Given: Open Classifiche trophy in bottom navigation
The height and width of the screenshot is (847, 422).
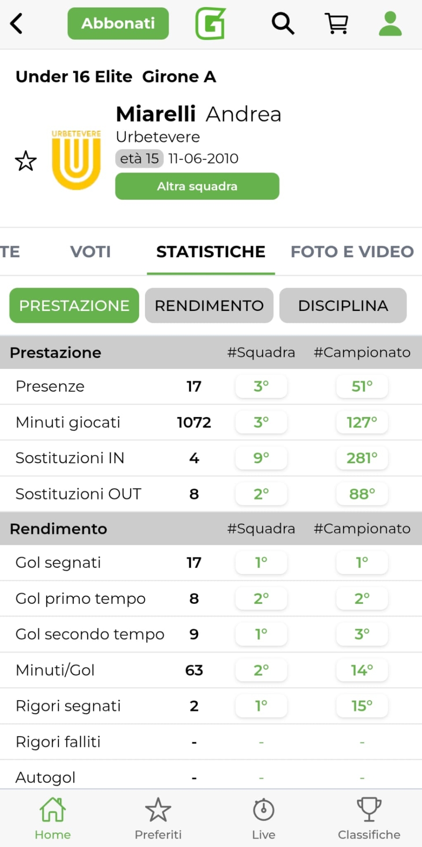Looking at the screenshot, I should [369, 818].
